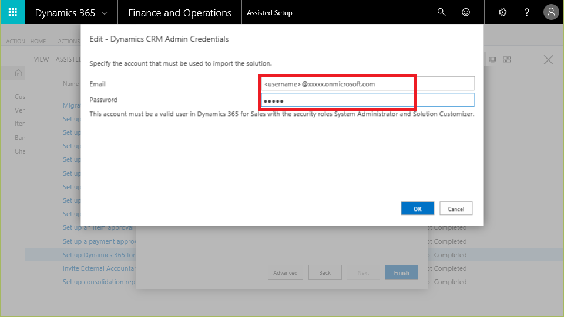This screenshot has width=564, height=317.
Task: Open the app launcher waffle icon
Action: pyautogui.click(x=12, y=12)
